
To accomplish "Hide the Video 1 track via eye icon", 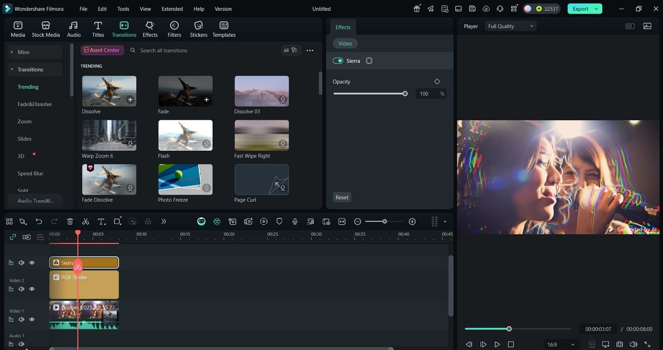I will 32,319.
